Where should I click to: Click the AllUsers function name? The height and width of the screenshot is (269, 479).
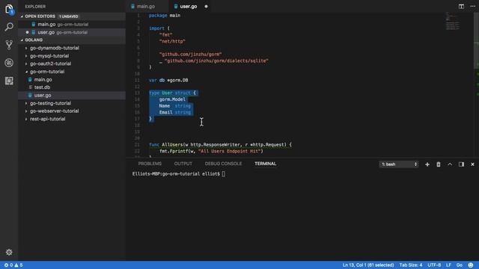click(x=172, y=144)
